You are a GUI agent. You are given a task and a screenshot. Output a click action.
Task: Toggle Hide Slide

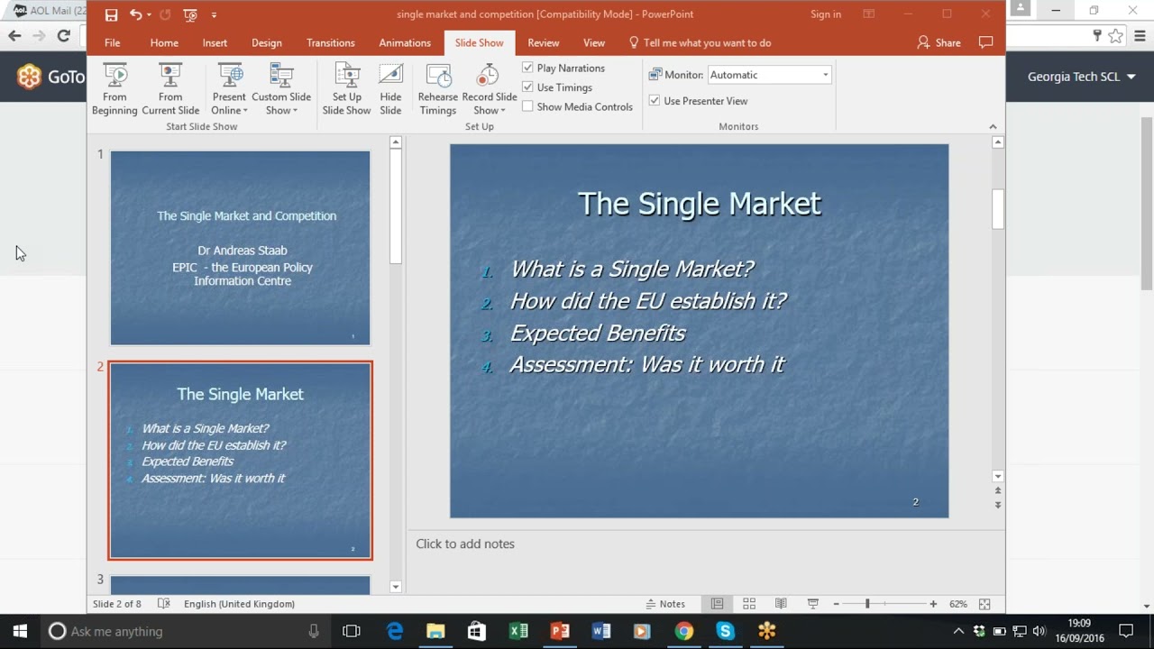[390, 89]
